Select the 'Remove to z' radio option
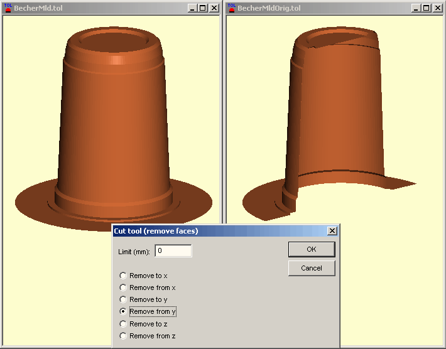446x349 pixels. (144, 324)
